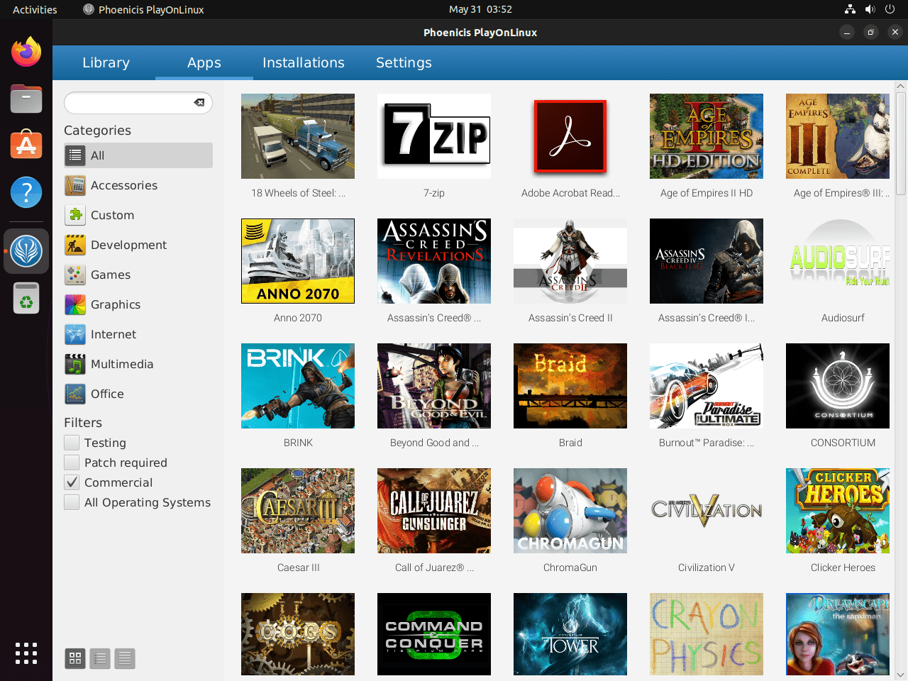
Task: Enable the Patch required filter
Action: click(72, 463)
